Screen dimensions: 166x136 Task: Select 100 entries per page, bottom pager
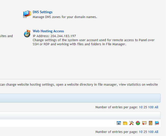(151, 132)
